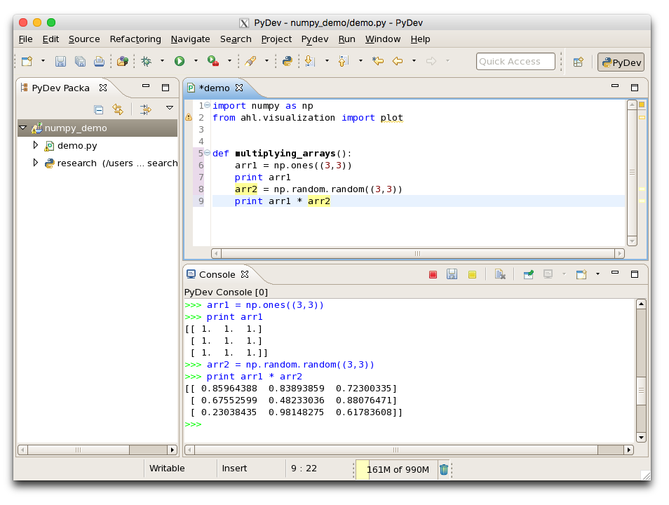Click the Python icon in the main toolbar
Viewport: 669px width, 505px height.
click(288, 62)
